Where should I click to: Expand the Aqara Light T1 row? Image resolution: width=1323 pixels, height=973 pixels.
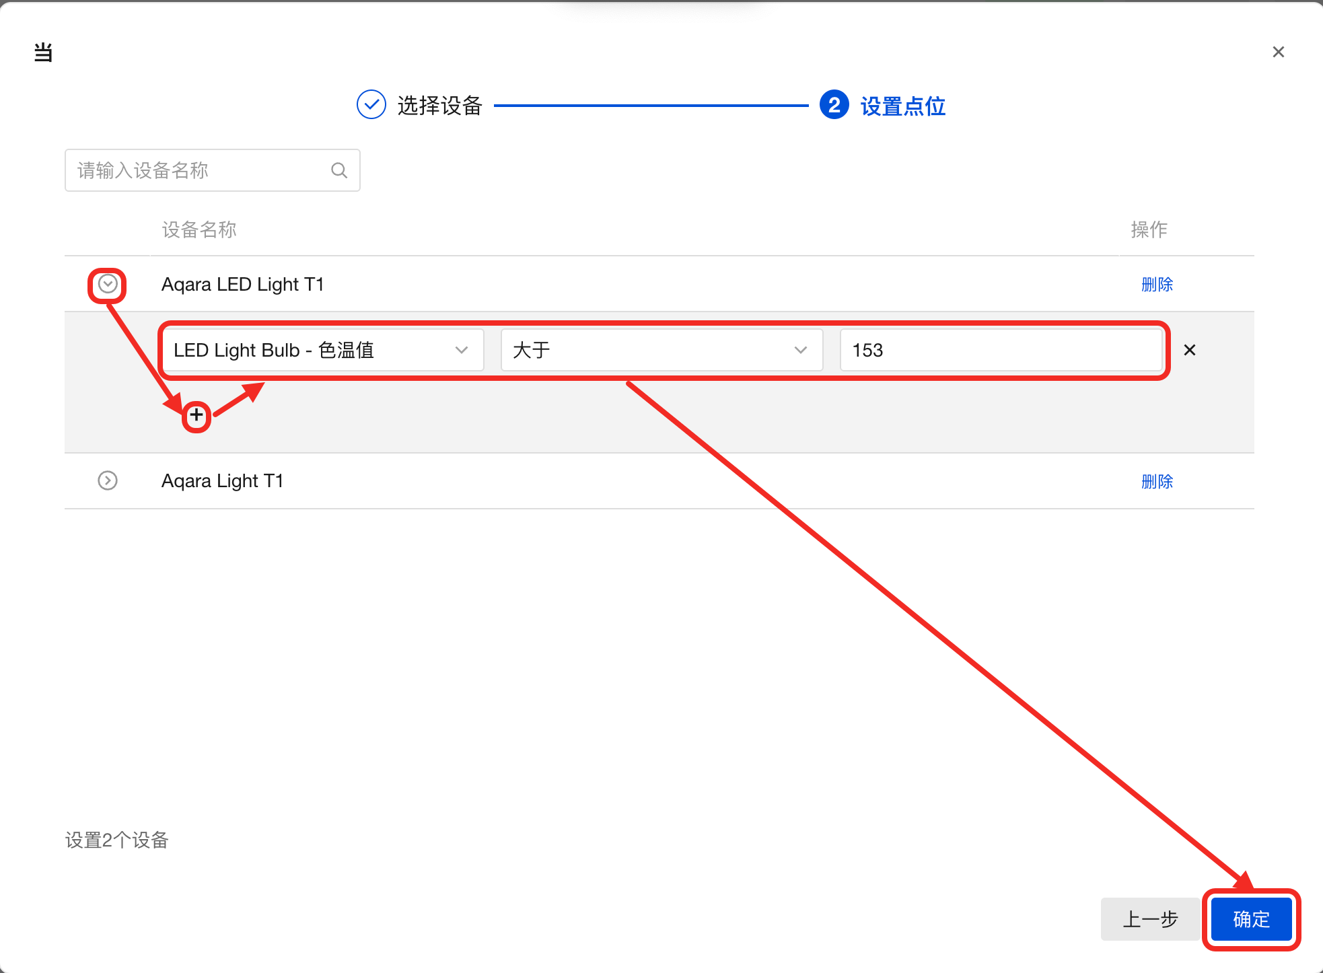(x=108, y=480)
